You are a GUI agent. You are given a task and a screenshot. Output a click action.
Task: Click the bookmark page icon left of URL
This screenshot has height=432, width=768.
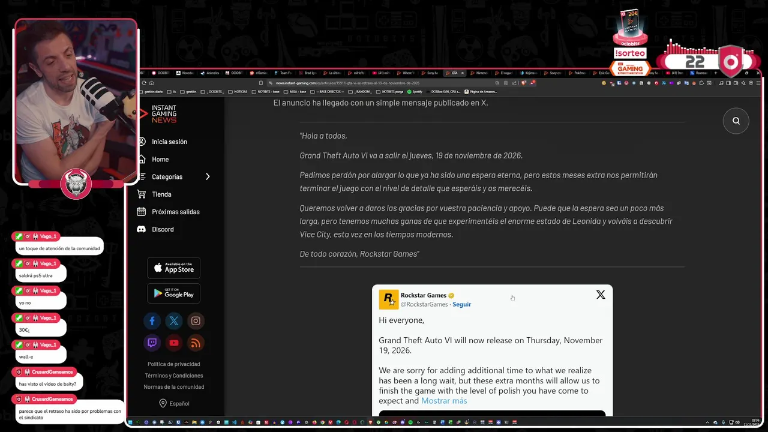coord(261,83)
